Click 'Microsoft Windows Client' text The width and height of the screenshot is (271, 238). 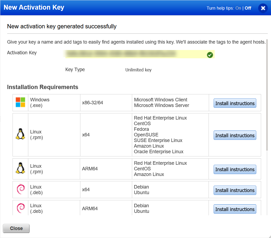click(x=160, y=100)
